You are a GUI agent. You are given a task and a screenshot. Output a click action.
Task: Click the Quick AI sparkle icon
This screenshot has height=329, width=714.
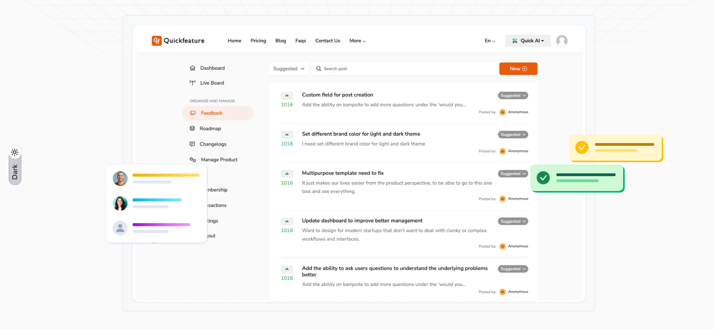tap(515, 41)
